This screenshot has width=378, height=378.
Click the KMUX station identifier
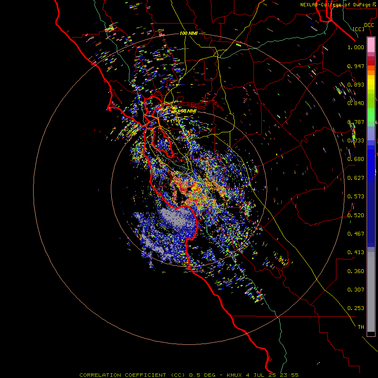click(235, 375)
